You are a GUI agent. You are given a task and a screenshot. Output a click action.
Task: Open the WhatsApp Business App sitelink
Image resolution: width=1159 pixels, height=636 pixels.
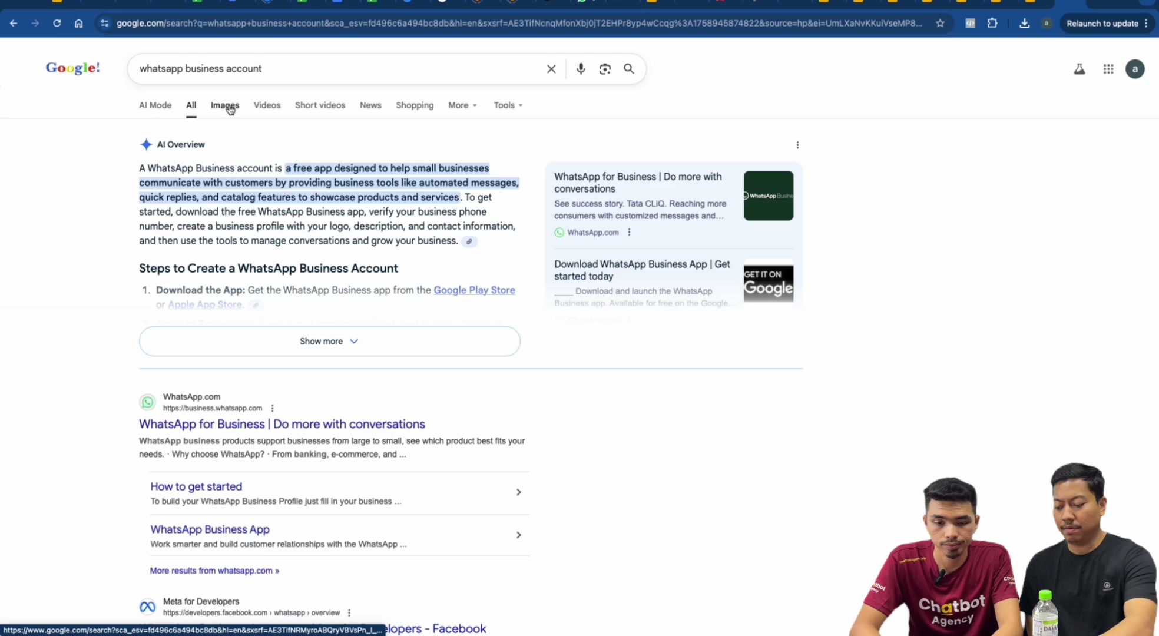pos(210,529)
